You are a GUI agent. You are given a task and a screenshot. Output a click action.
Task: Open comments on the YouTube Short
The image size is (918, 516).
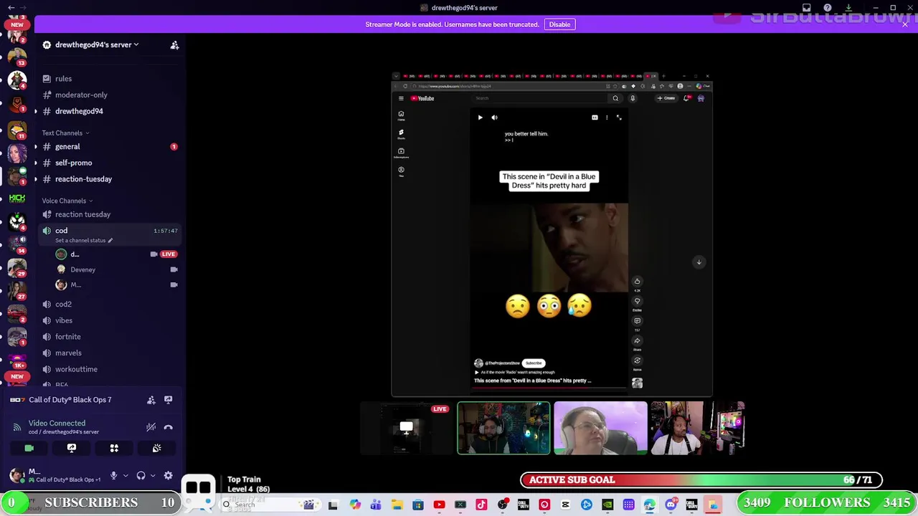[637, 321]
